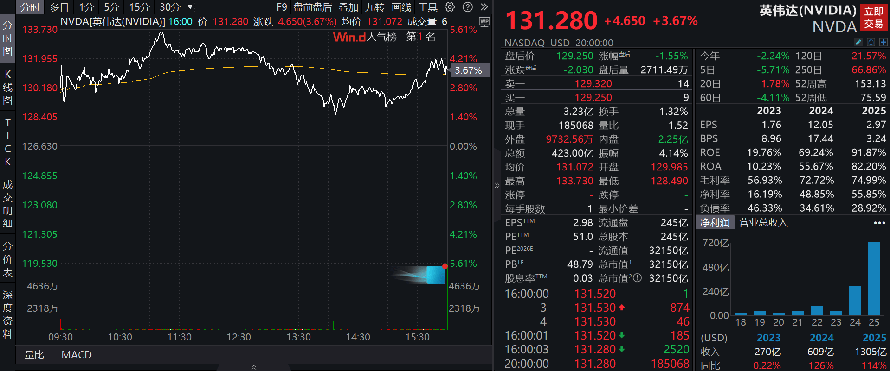Click the 盘后价 129.250 value
Image resolution: width=890 pixels, height=371 pixels.
tap(575, 56)
